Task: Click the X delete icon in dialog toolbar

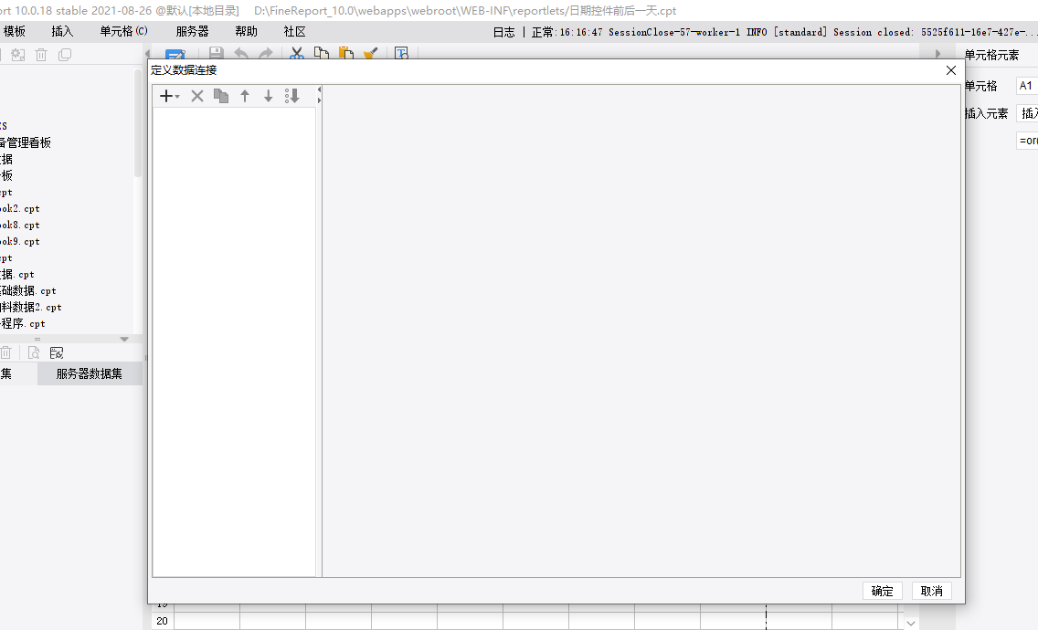Action: tap(197, 96)
